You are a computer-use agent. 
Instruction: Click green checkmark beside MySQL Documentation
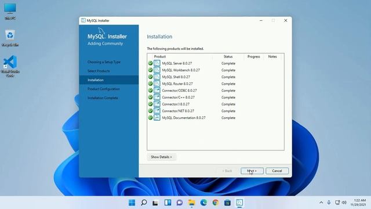150,117
